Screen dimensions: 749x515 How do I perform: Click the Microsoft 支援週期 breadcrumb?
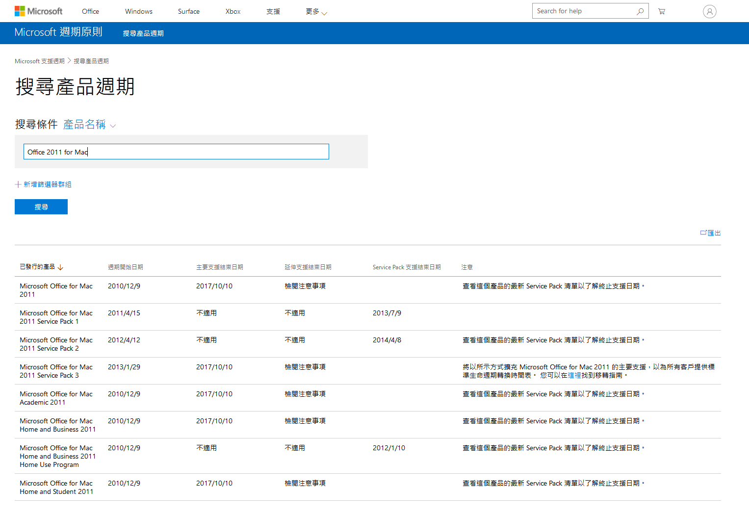[x=40, y=61]
